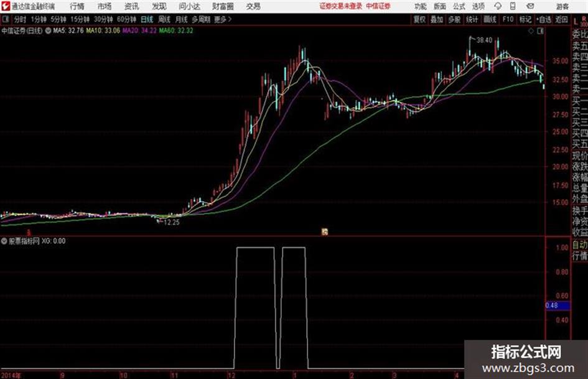Open the 选项 menu
Viewport: 588px width, 379px height.
click(478, 6)
